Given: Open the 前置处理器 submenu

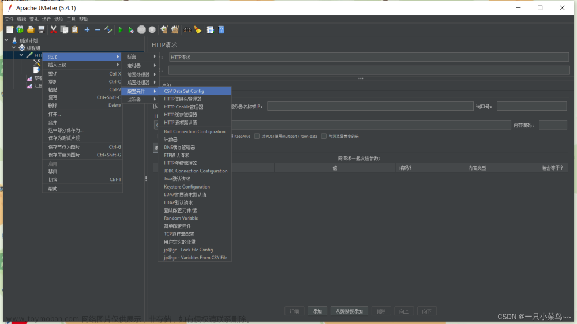Looking at the screenshot, I should point(140,74).
